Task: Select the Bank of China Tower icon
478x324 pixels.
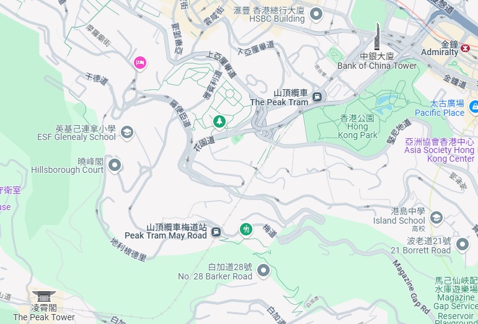Action: click(x=378, y=36)
